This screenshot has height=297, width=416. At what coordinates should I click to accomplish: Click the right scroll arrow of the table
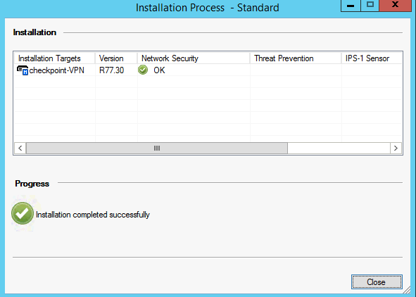pyautogui.click(x=396, y=148)
